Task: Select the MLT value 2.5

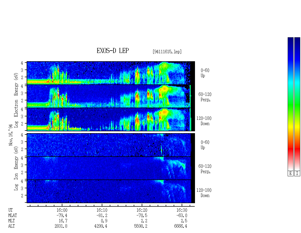Action: (x=184, y=221)
